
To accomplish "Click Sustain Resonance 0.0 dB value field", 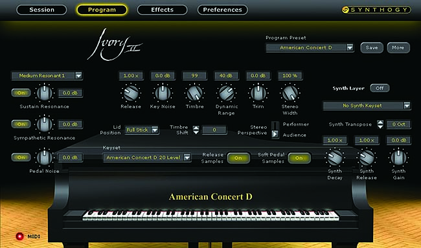I will [x=71, y=93].
